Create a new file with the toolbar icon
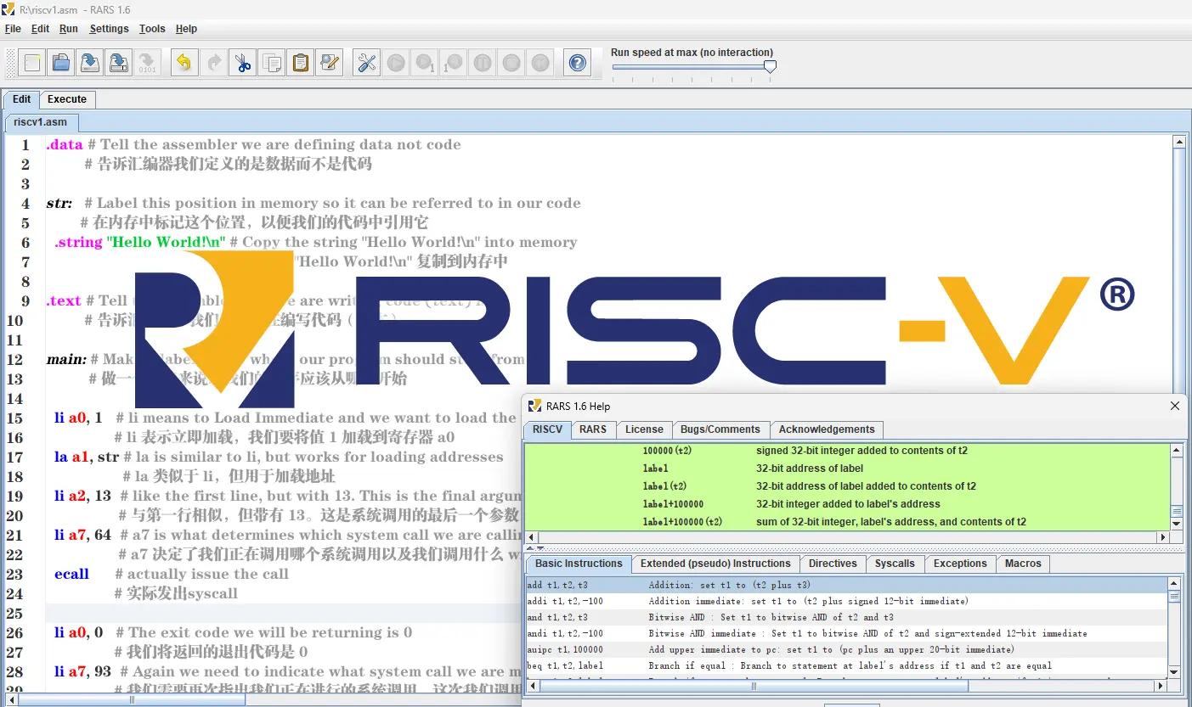The width and height of the screenshot is (1192, 707). [32, 63]
